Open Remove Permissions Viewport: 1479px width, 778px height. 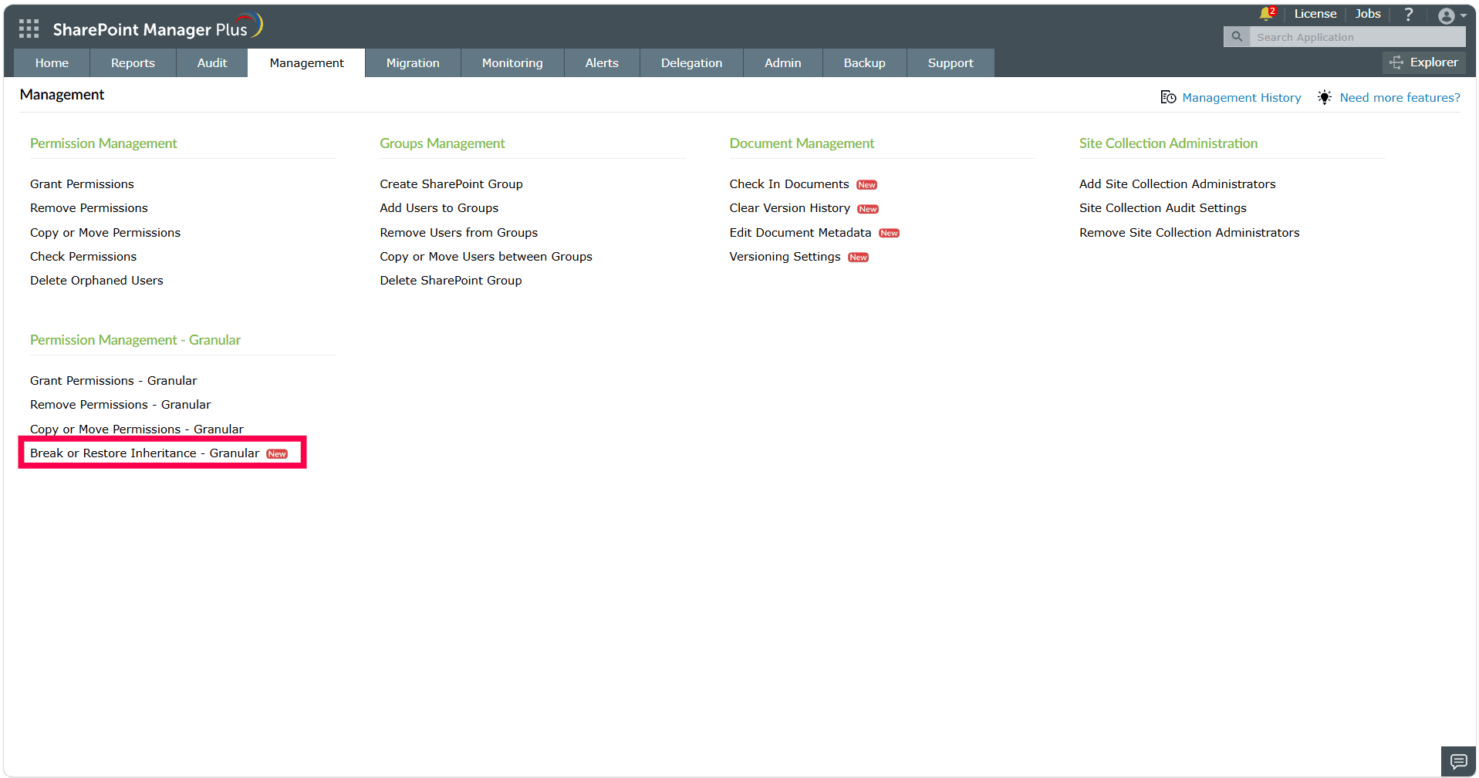point(89,208)
